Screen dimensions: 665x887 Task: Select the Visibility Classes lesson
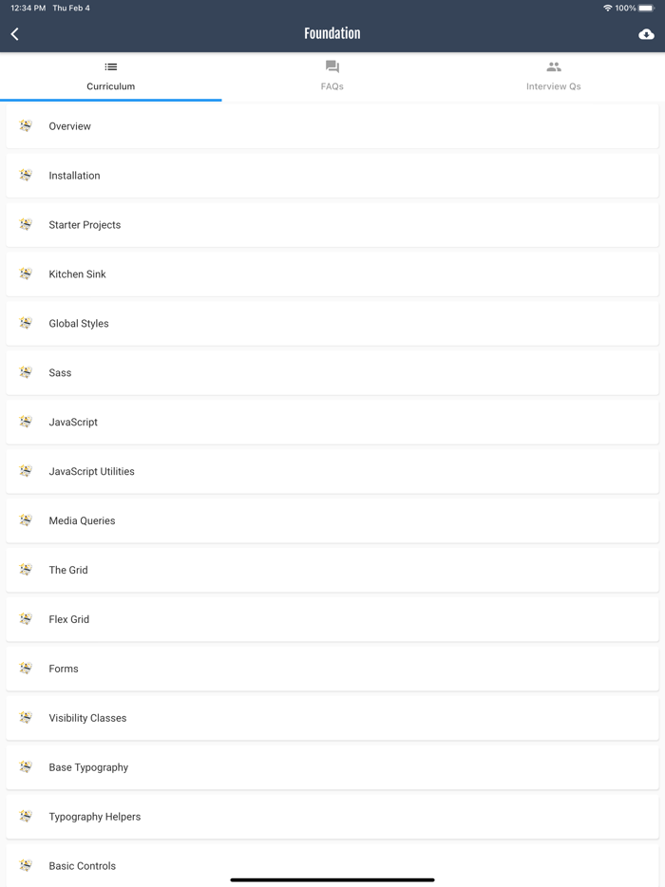click(x=332, y=718)
